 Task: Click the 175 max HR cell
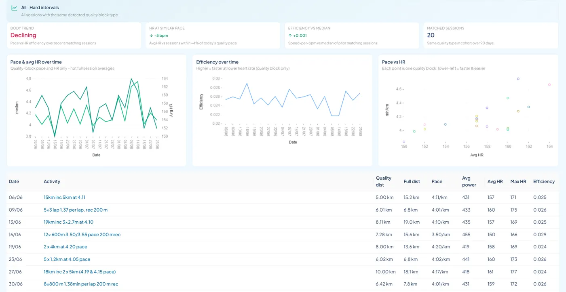(x=514, y=210)
